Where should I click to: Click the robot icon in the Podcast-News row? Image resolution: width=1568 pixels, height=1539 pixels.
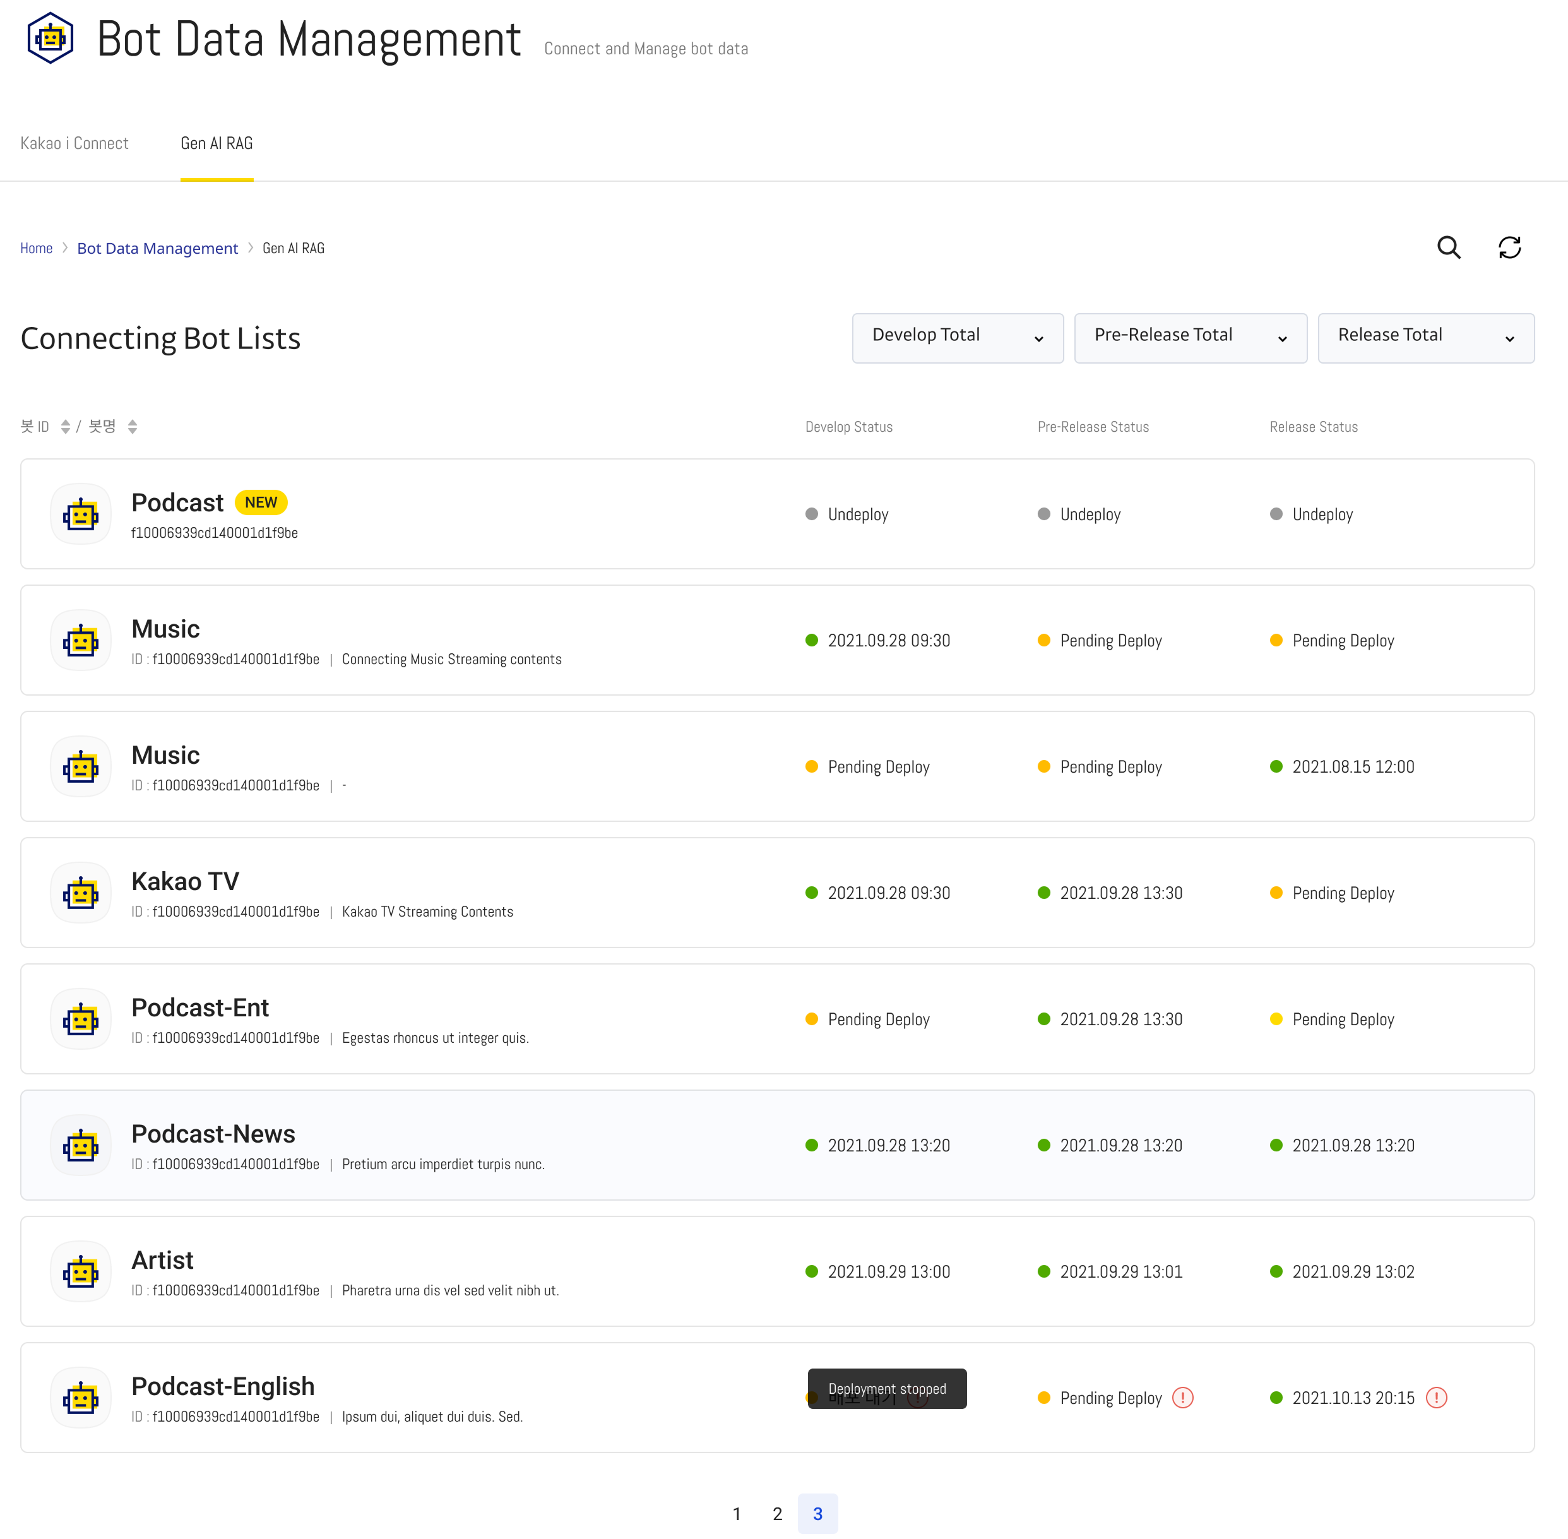[81, 1144]
